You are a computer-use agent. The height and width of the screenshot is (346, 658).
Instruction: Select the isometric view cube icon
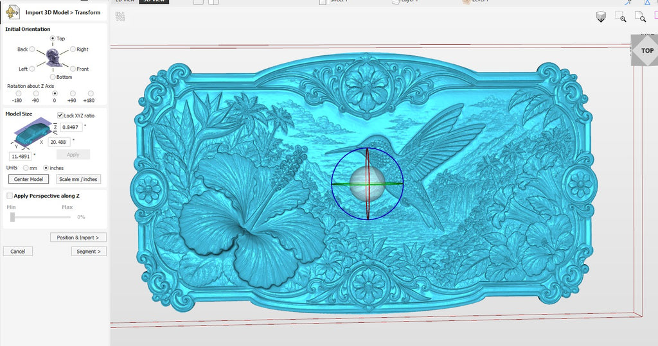(601, 17)
